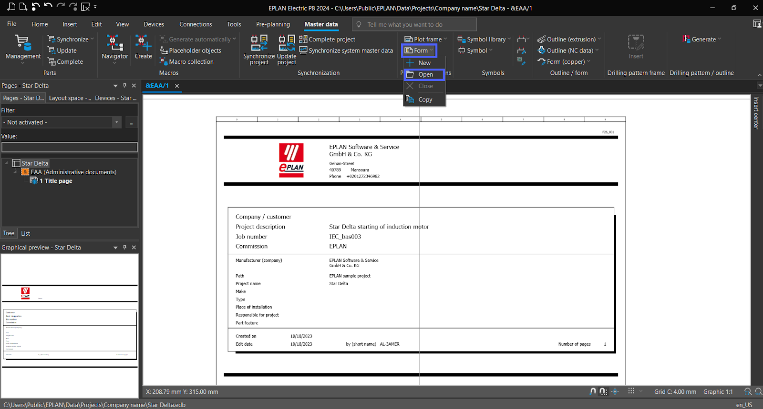Viewport: 763px width, 409px height.
Task: Click the Value input field
Action: (70, 147)
